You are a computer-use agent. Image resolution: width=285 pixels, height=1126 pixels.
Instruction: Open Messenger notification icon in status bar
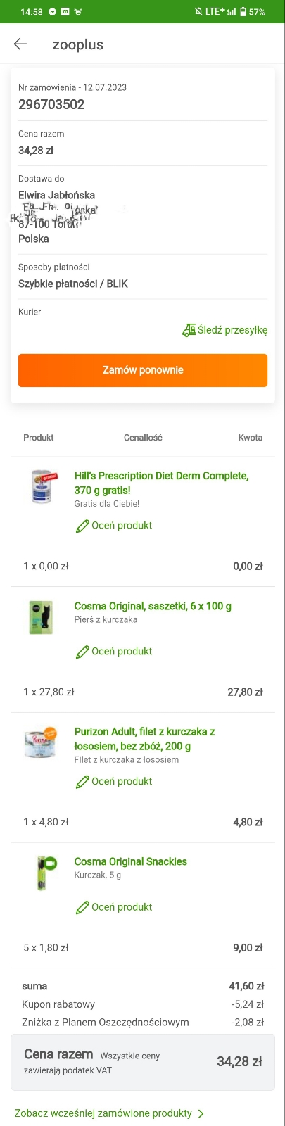pos(53,12)
